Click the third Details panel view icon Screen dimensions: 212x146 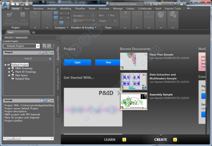(x=49, y=101)
